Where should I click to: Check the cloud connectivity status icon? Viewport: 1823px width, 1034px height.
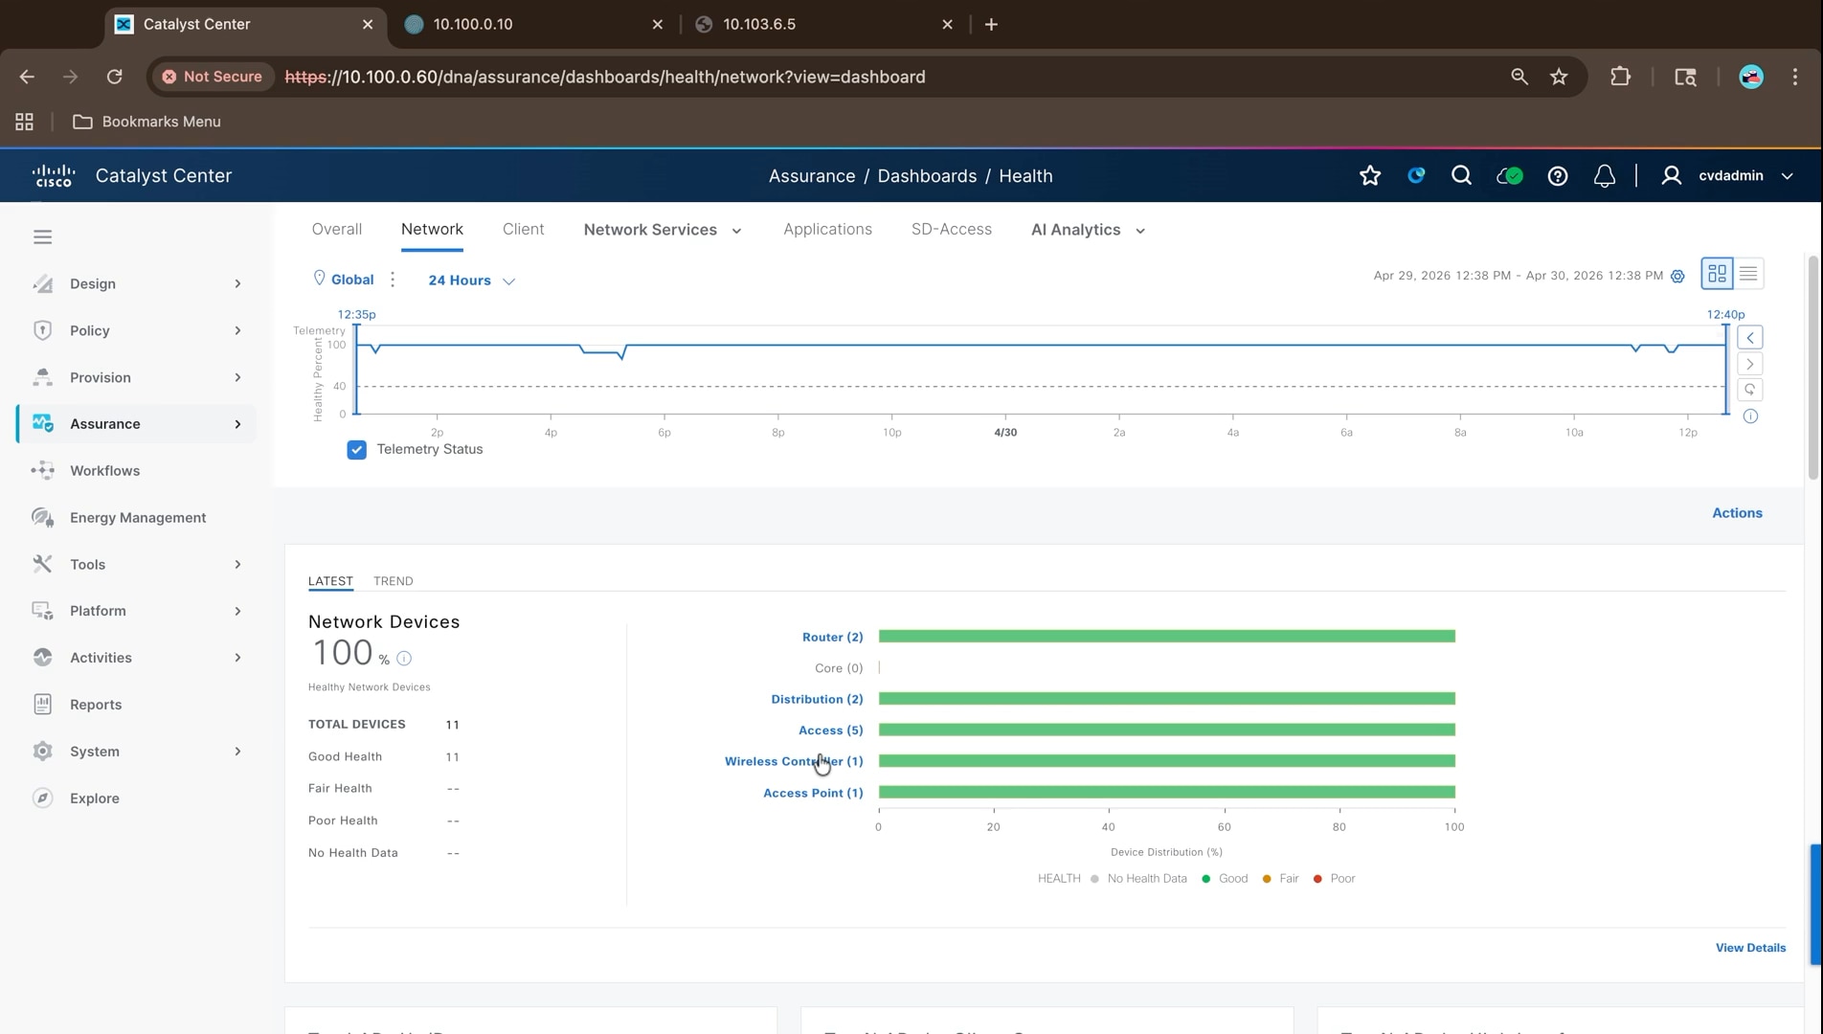[x=1510, y=175]
